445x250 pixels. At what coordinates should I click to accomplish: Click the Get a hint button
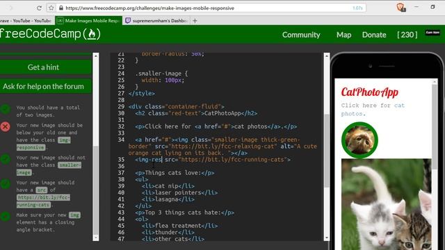[x=45, y=67]
